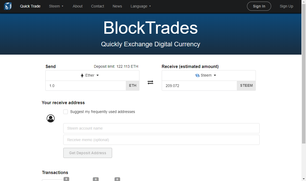This screenshot has height=181, width=306.
Task: Click the Sign Up link
Action: tap(286, 6)
